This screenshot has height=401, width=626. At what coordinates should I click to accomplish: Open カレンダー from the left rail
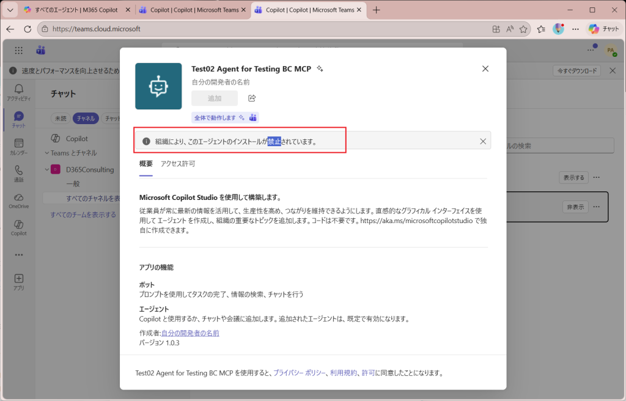tap(18, 147)
